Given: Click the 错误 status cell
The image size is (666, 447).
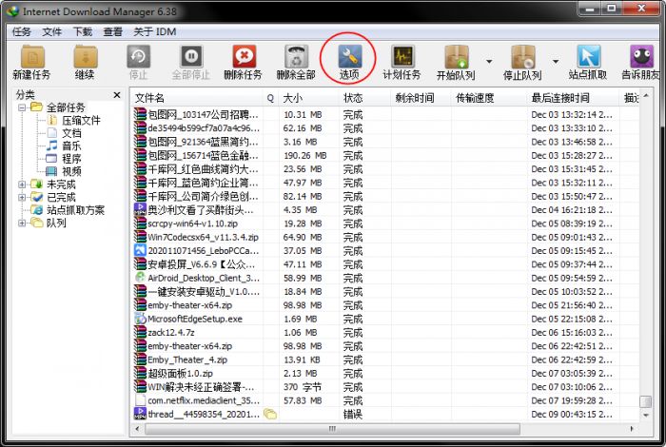Looking at the screenshot, I should point(353,415).
